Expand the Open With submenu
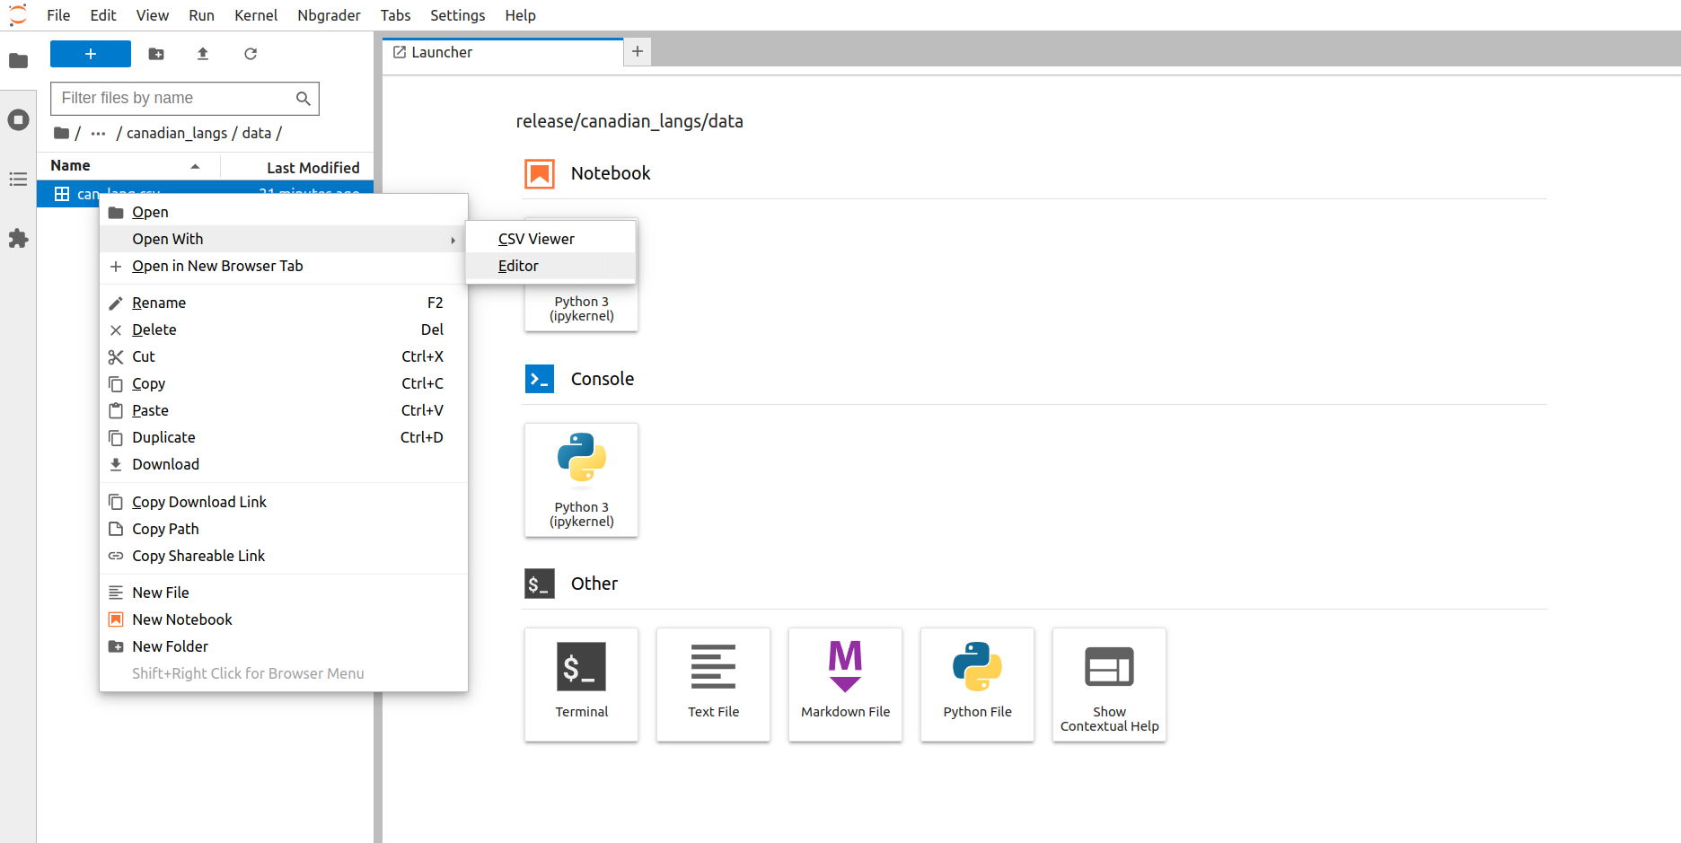This screenshot has height=843, width=1681. (284, 239)
